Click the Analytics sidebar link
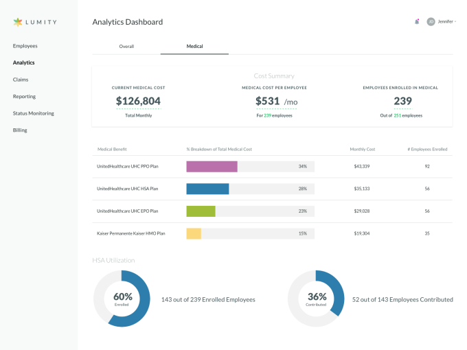This screenshot has height=350, width=467. point(23,63)
